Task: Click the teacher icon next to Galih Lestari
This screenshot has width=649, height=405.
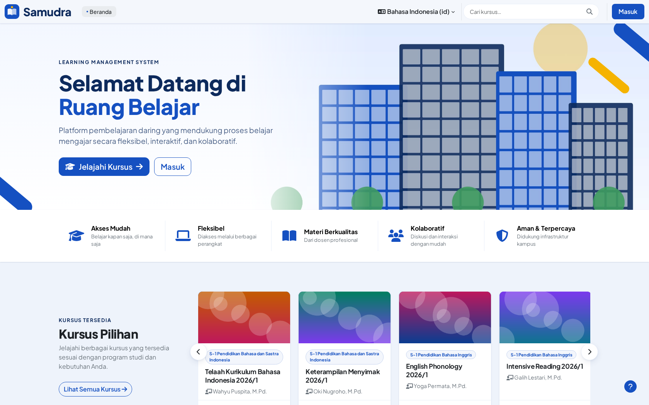Action: point(510,378)
